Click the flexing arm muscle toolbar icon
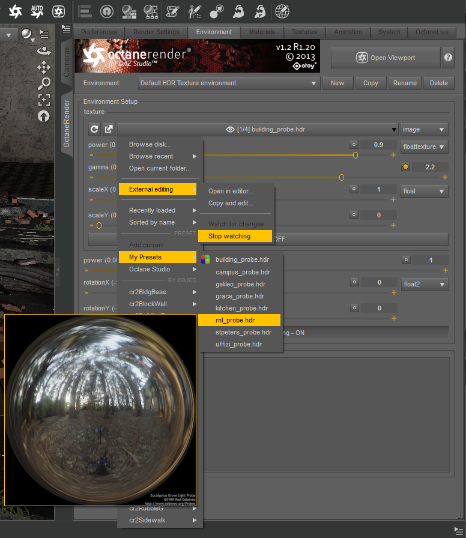The height and width of the screenshot is (538, 466). (x=238, y=11)
